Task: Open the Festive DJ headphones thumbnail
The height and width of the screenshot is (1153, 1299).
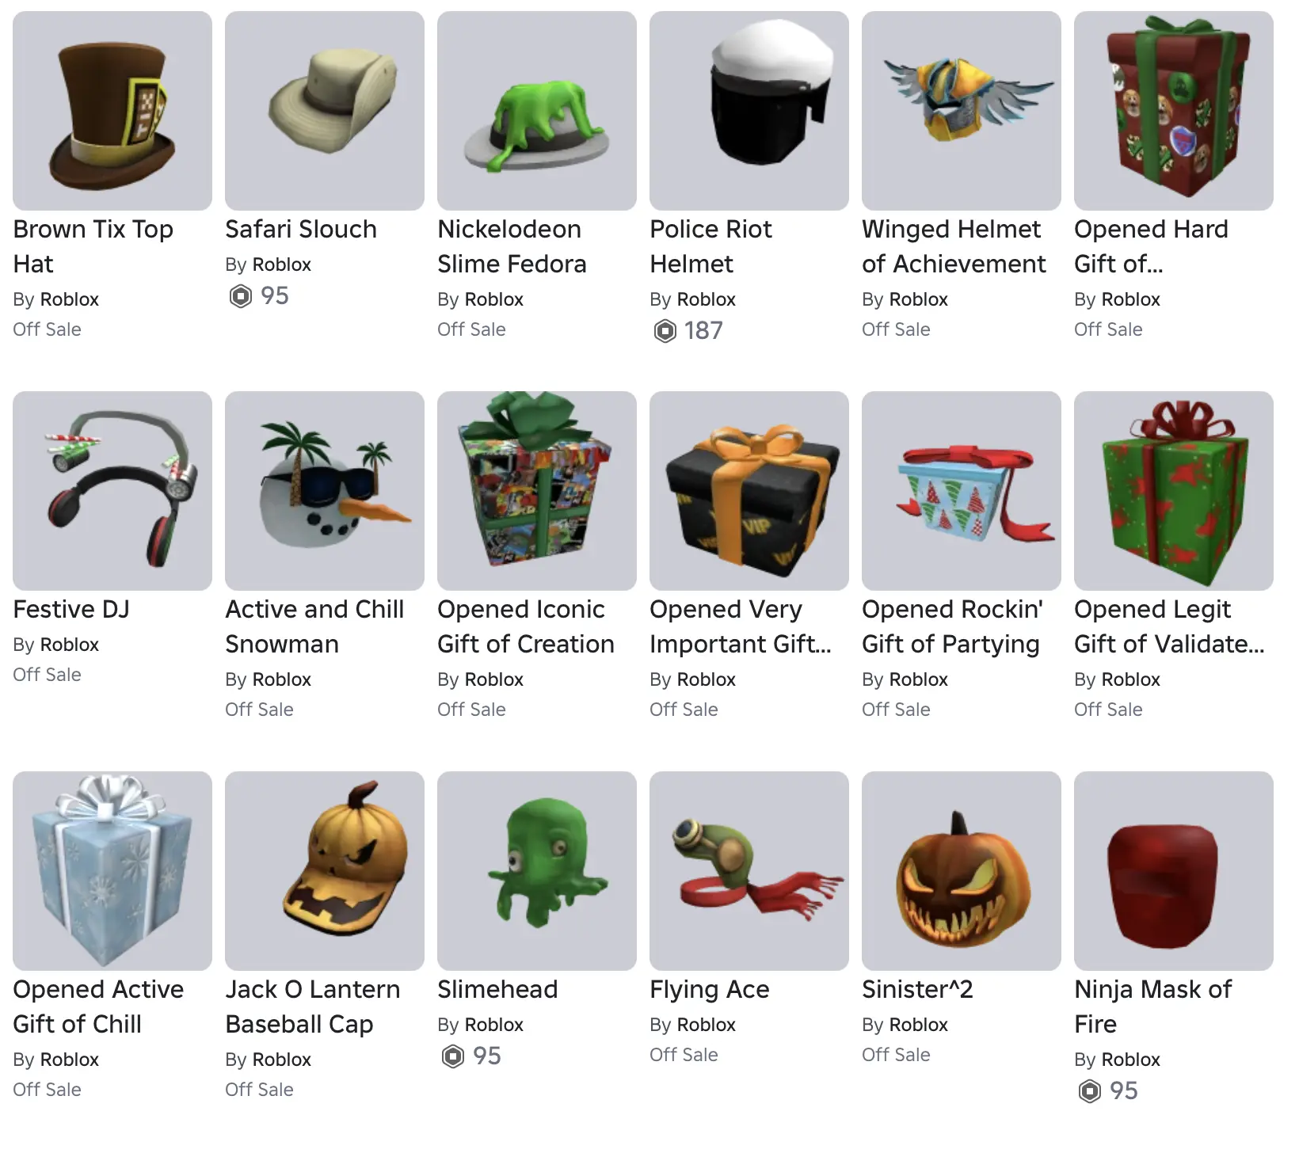Action: tap(112, 491)
